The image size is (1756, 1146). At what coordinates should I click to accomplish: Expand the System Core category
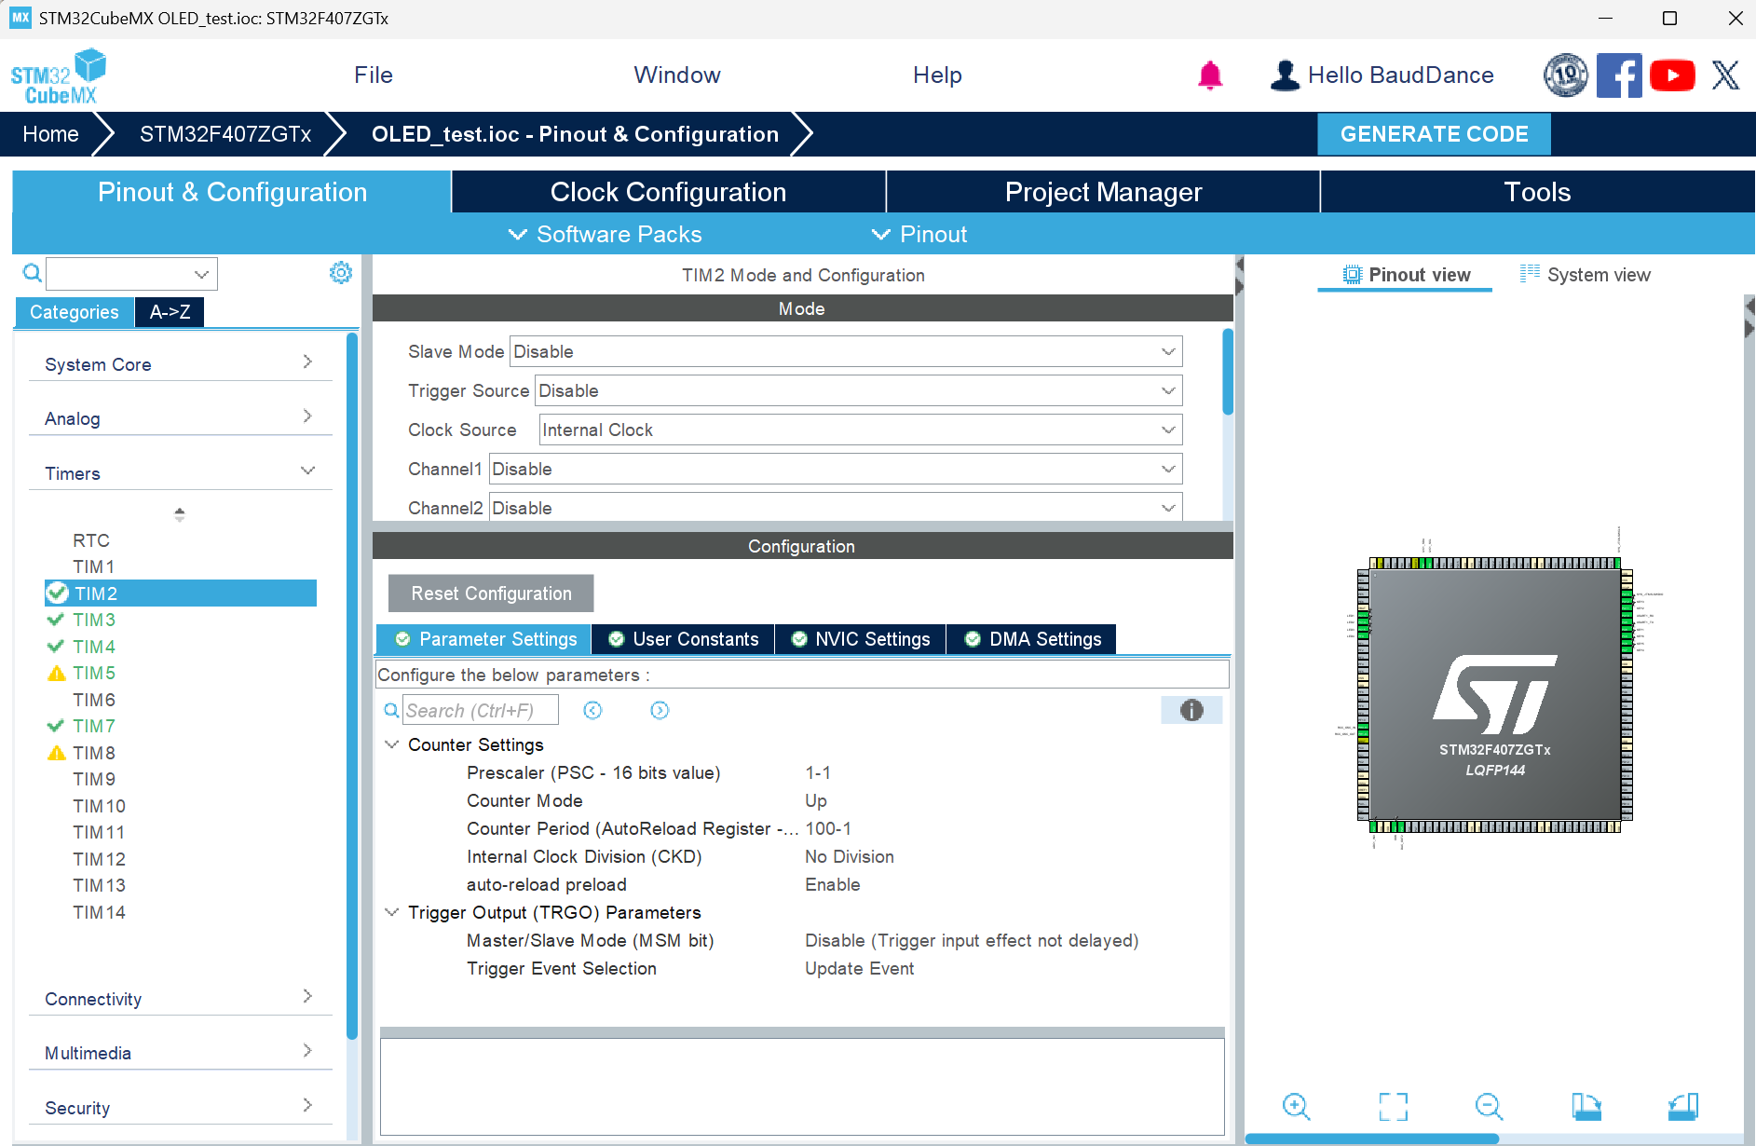(x=180, y=363)
